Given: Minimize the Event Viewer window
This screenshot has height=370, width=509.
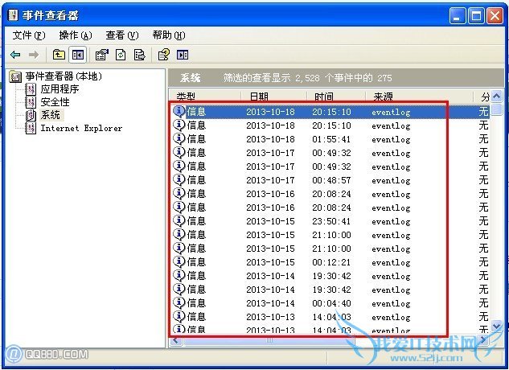Looking at the screenshot, I should tap(458, 15).
